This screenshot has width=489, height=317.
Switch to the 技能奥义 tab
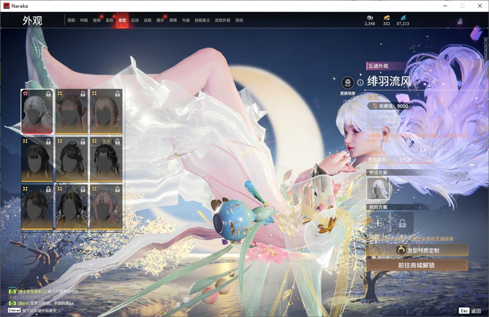pyautogui.click(x=202, y=20)
